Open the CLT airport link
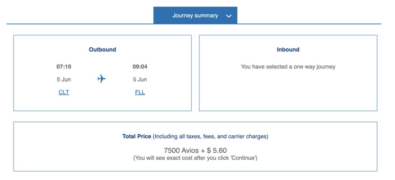Image resolution: width=395 pixels, height=180 pixels. click(64, 92)
